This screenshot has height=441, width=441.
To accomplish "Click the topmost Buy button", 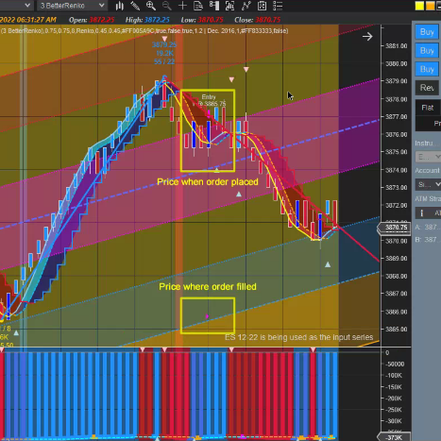I will (427, 32).
